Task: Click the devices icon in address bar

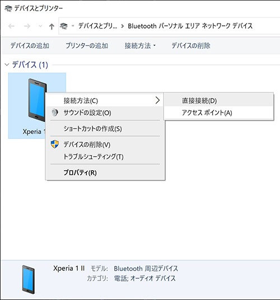Action: 64,26
